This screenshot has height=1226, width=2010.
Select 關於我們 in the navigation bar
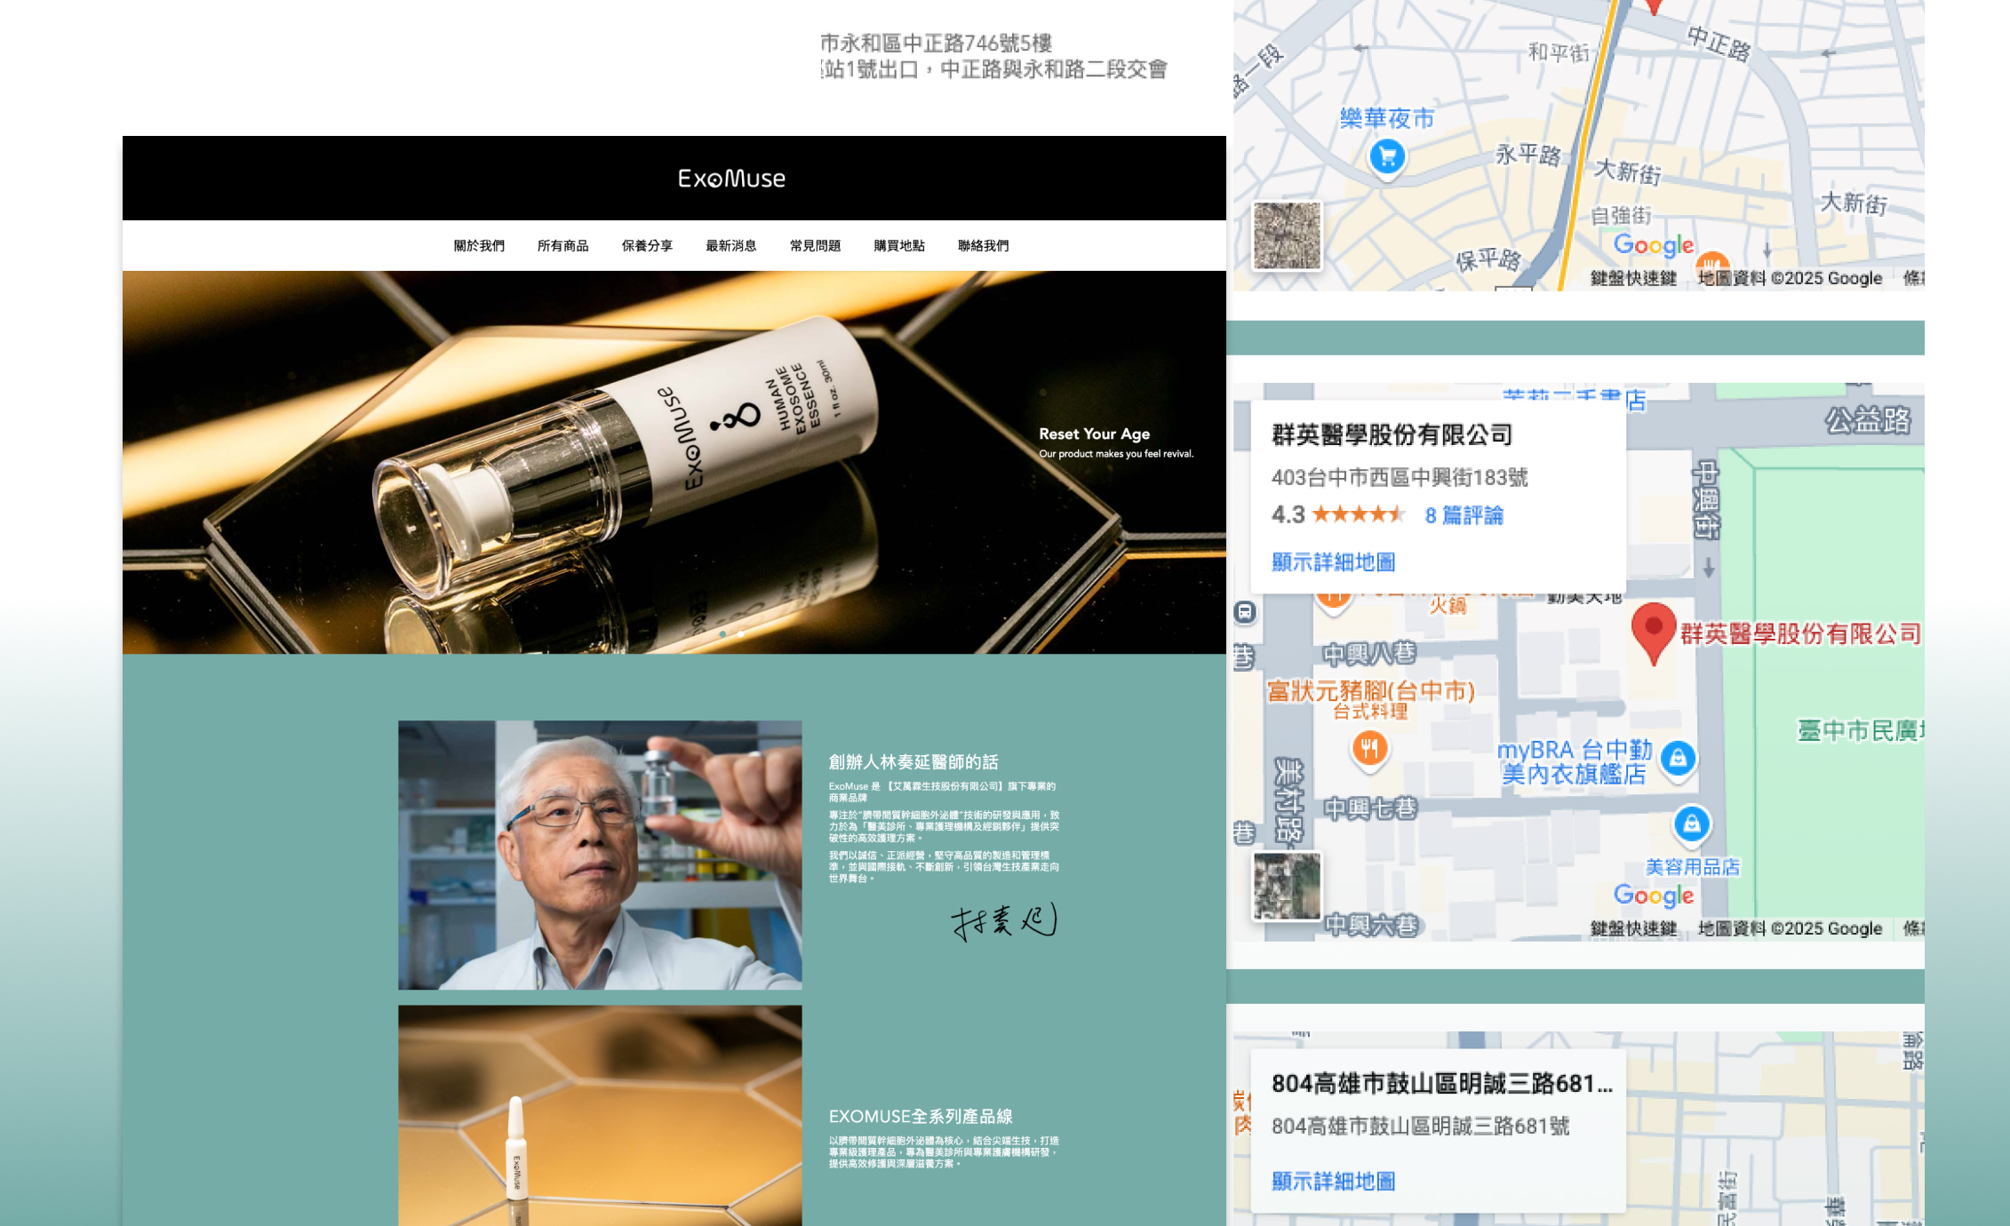(x=478, y=246)
